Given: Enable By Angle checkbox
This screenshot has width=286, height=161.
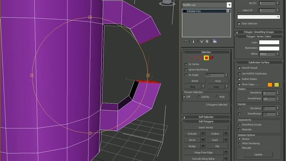Looking at the screenshot, I should [x=186, y=75].
